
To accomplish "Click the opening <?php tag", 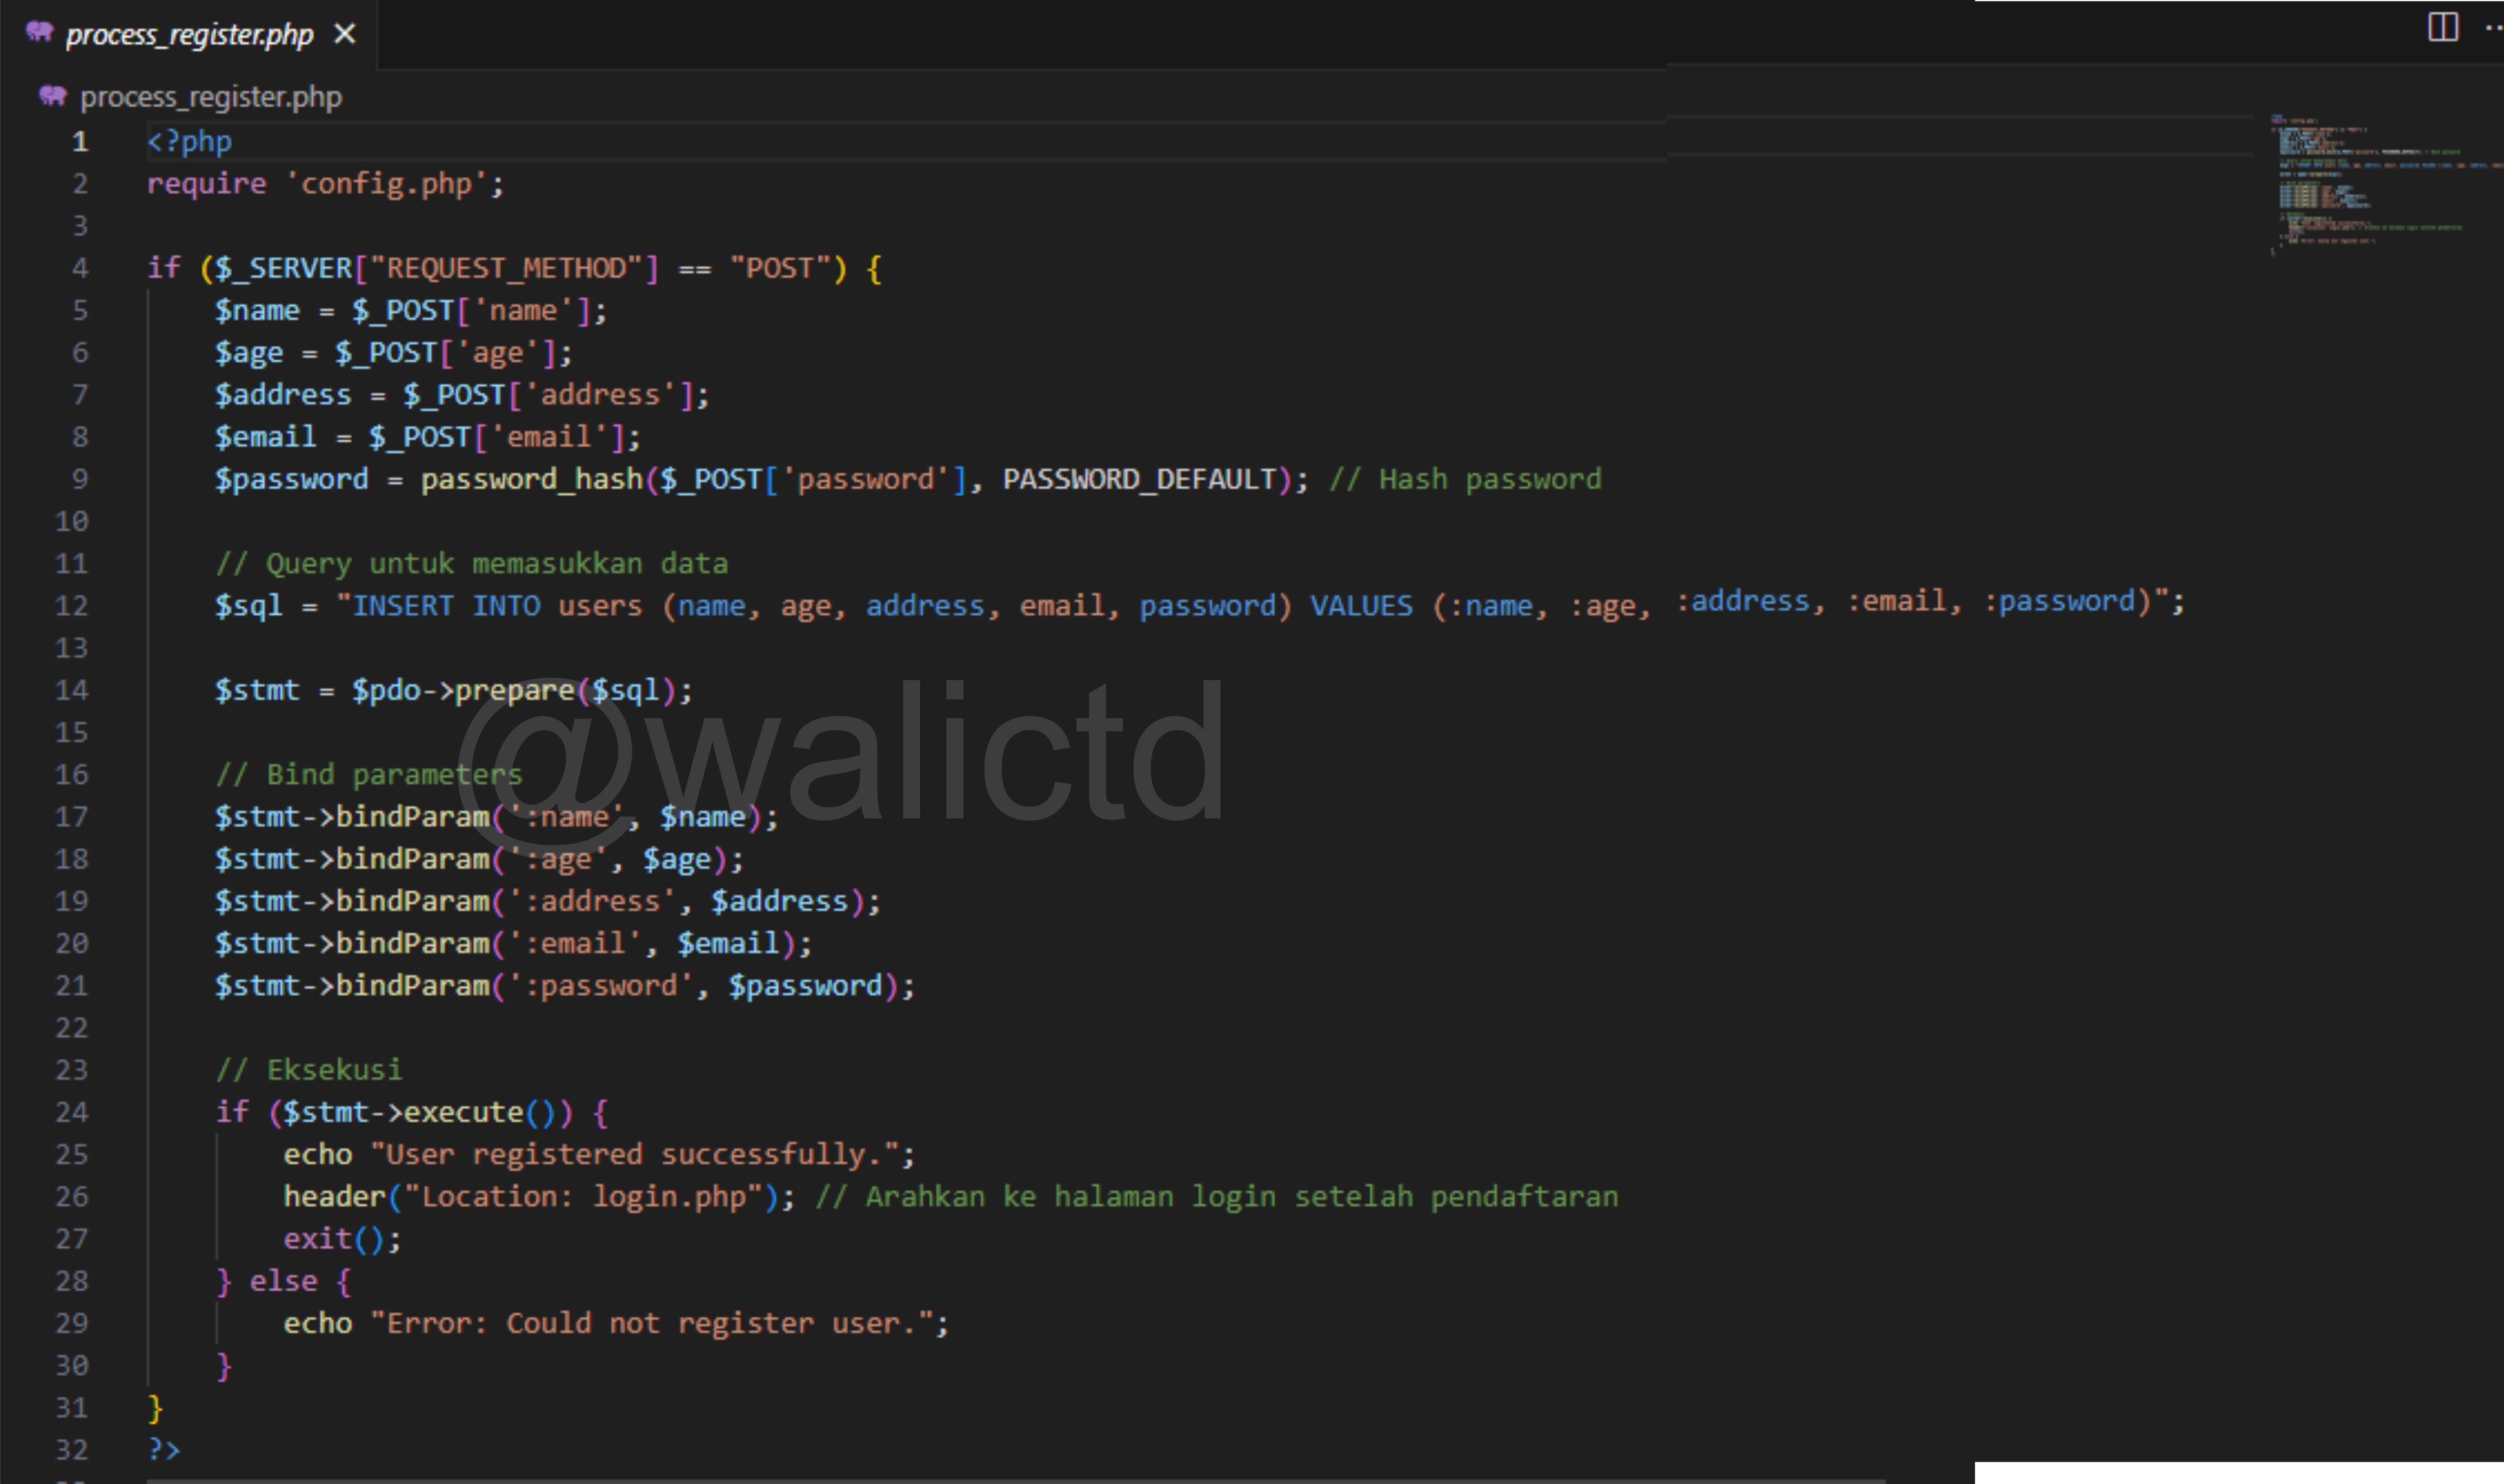I will [189, 142].
